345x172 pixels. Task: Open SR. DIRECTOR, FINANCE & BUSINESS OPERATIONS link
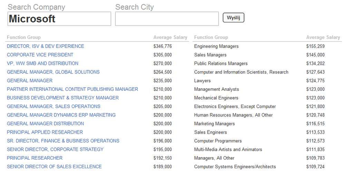pyautogui.click(x=63, y=141)
